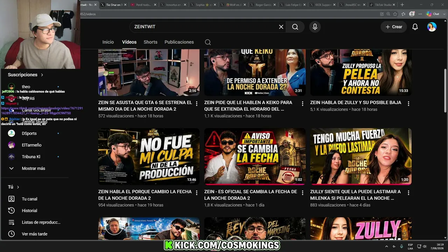Click the Historial clock icon
448x252 pixels.
[12, 211]
